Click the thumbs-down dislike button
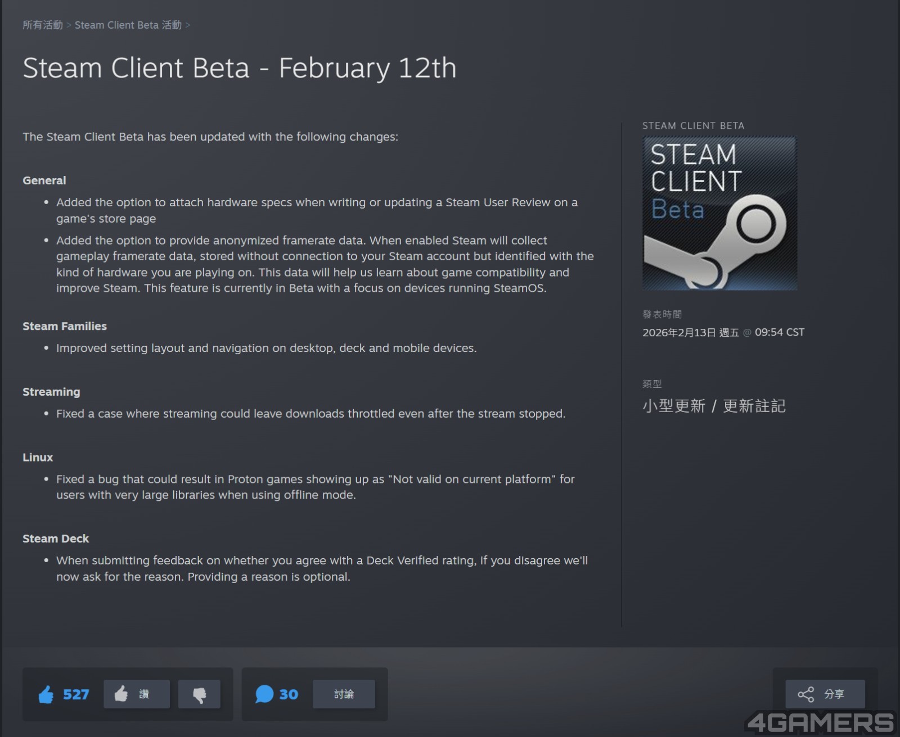The height and width of the screenshot is (737, 900). (199, 694)
